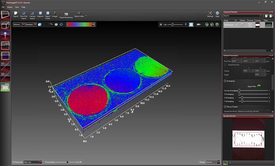275x166 pixels.
Task: Open the Modes menu
Action: (10, 7)
